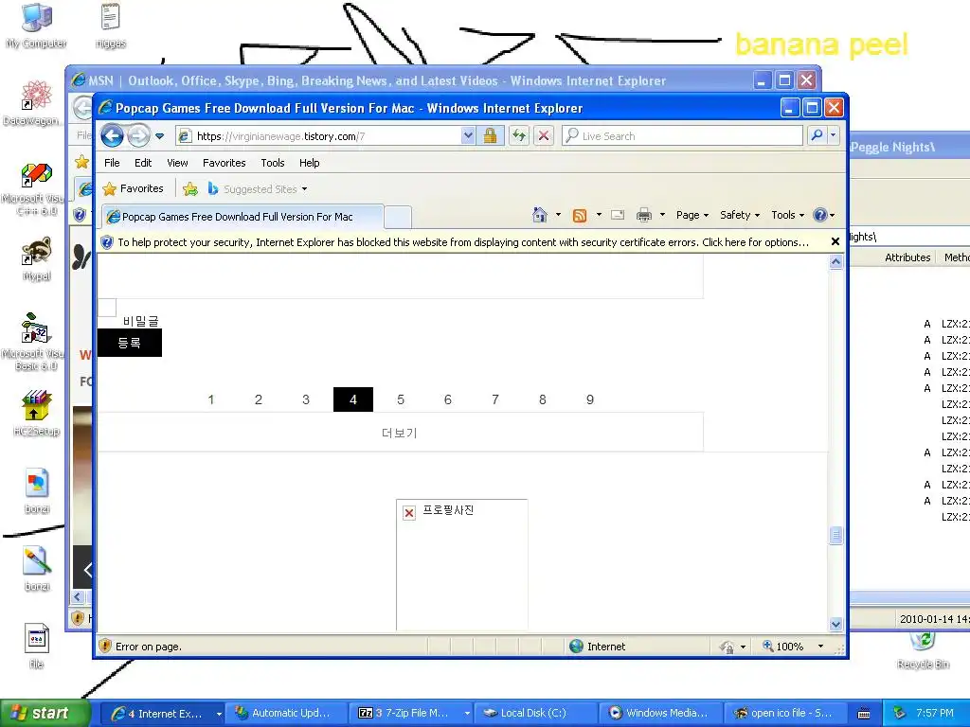
Task: Click the Stop loading icon
Action: [544, 136]
